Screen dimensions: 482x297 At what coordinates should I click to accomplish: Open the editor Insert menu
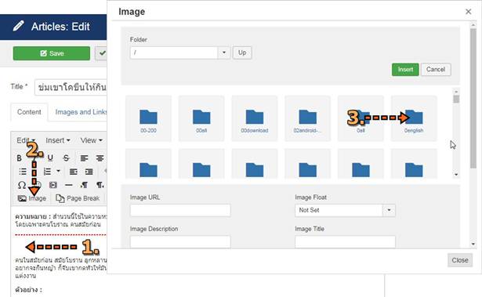pyautogui.click(x=57, y=140)
